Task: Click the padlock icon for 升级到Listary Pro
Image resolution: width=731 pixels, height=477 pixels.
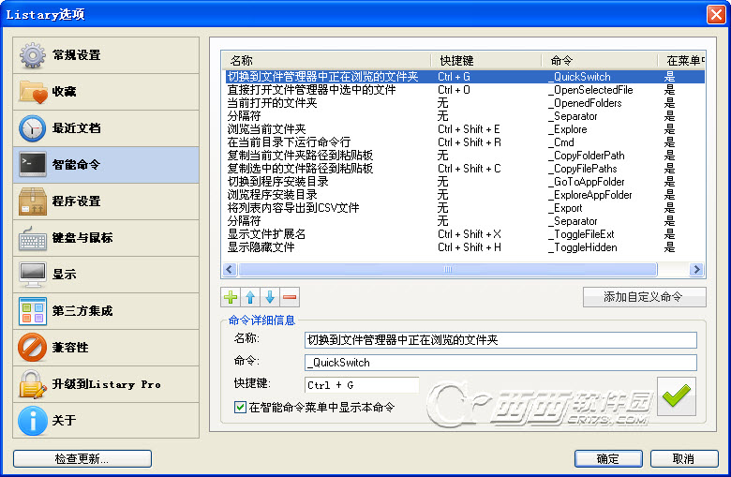Action: click(x=32, y=384)
